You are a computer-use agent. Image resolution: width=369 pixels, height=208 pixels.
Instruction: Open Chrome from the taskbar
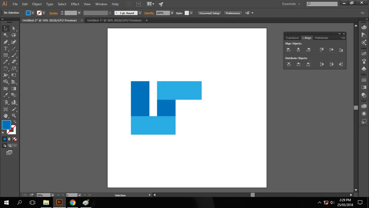(x=72, y=203)
